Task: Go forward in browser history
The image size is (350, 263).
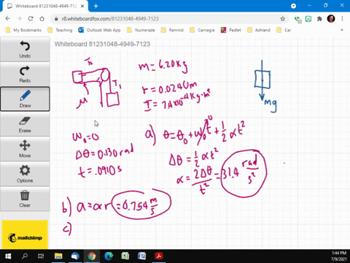Action: tap(19, 19)
